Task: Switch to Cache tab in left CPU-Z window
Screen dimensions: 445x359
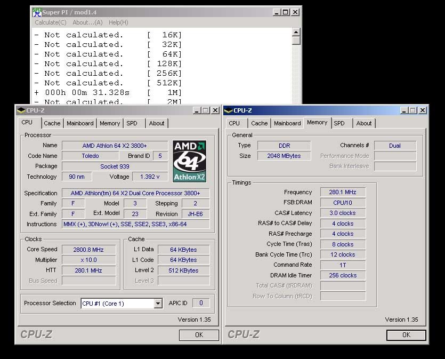Action: click(x=52, y=123)
